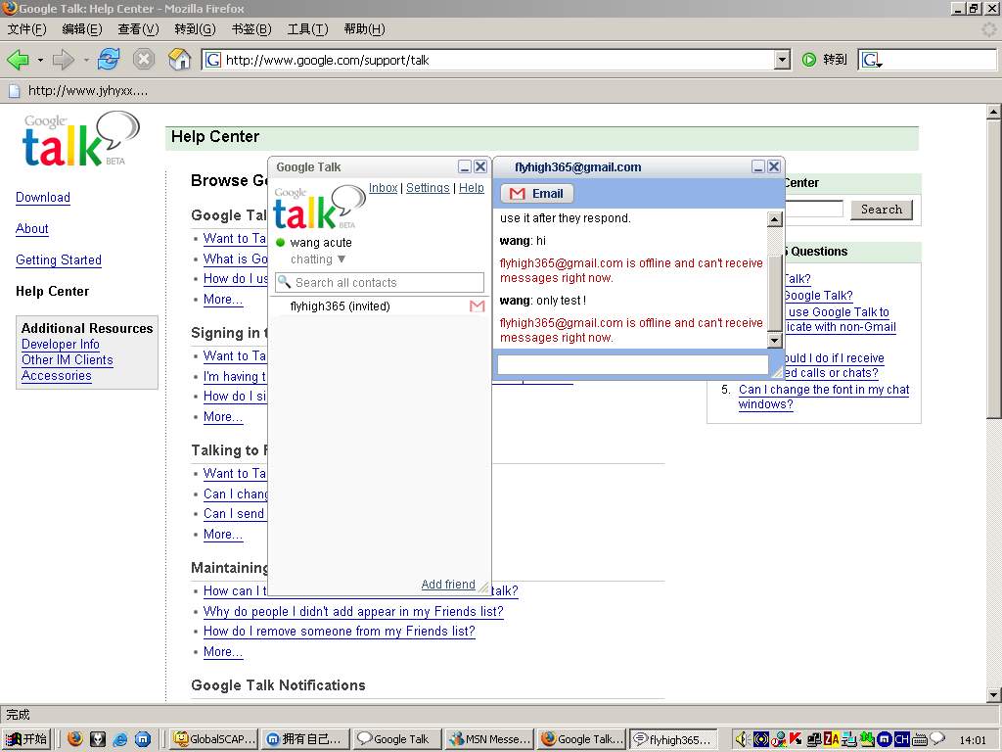
Task: Open the Back button history dropdown arrow
Action: 40,60
